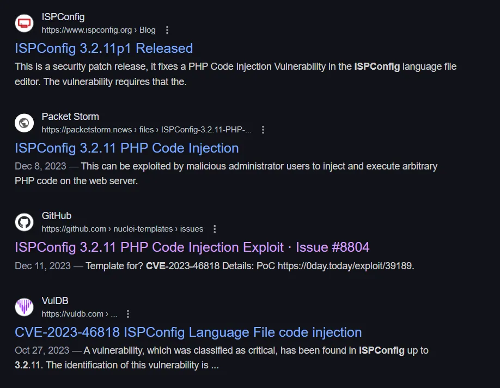
Task: Click the GitHub octocat favicon
Action: [24, 222]
